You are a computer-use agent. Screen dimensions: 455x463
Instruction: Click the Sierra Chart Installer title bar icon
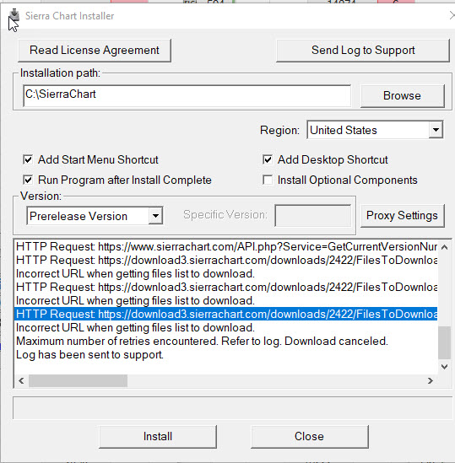pos(14,15)
